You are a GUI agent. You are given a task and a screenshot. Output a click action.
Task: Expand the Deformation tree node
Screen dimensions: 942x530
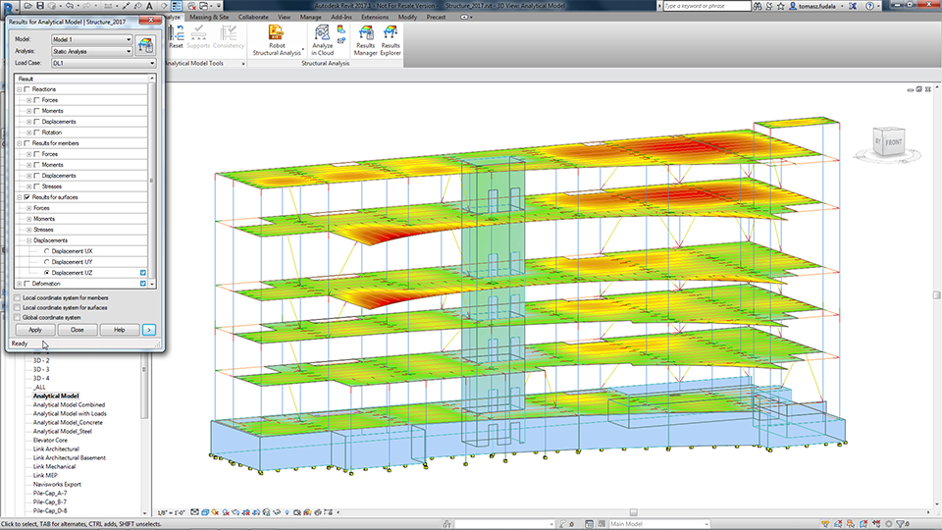point(20,284)
